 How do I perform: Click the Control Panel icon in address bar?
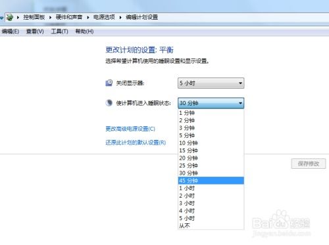coord(10,17)
